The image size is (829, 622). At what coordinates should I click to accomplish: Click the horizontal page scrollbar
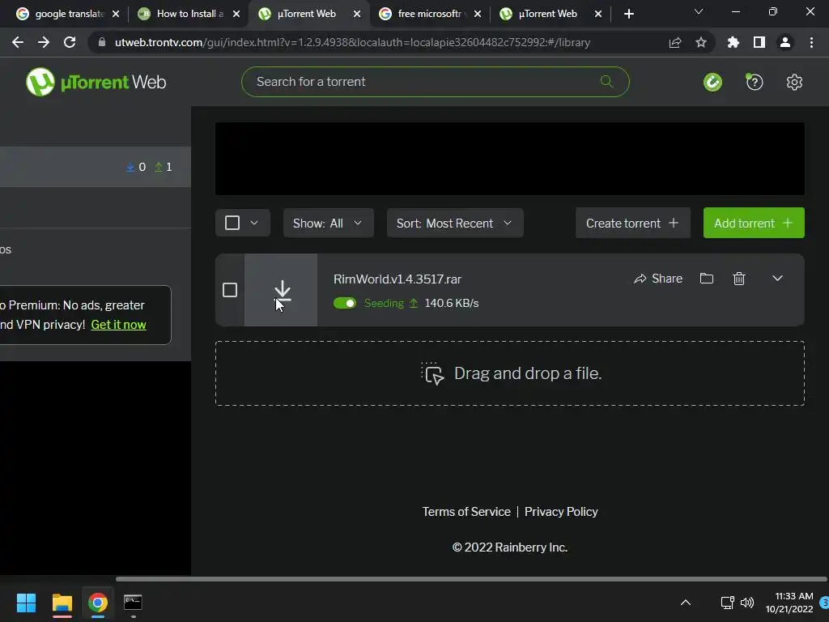tap(470, 579)
